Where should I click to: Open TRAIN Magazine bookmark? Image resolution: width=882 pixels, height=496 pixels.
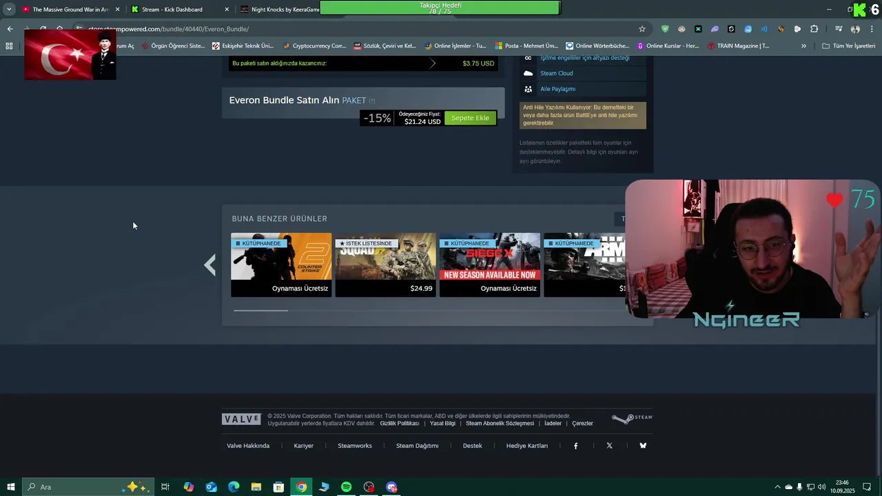pos(738,46)
